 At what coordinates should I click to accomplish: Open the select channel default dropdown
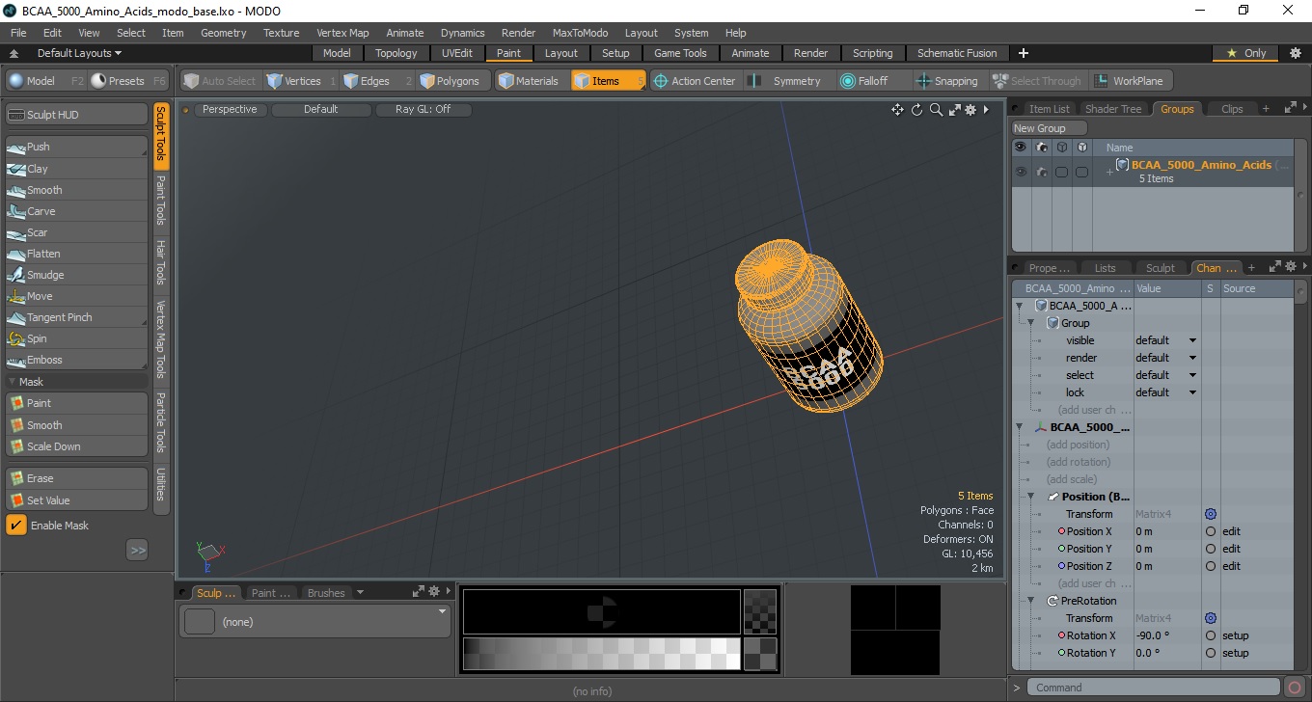1166,375
